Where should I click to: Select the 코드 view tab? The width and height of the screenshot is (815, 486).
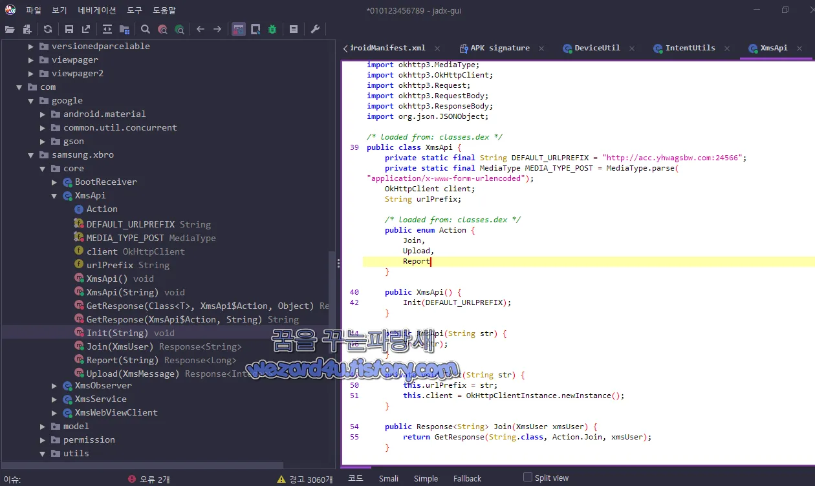pos(356,478)
